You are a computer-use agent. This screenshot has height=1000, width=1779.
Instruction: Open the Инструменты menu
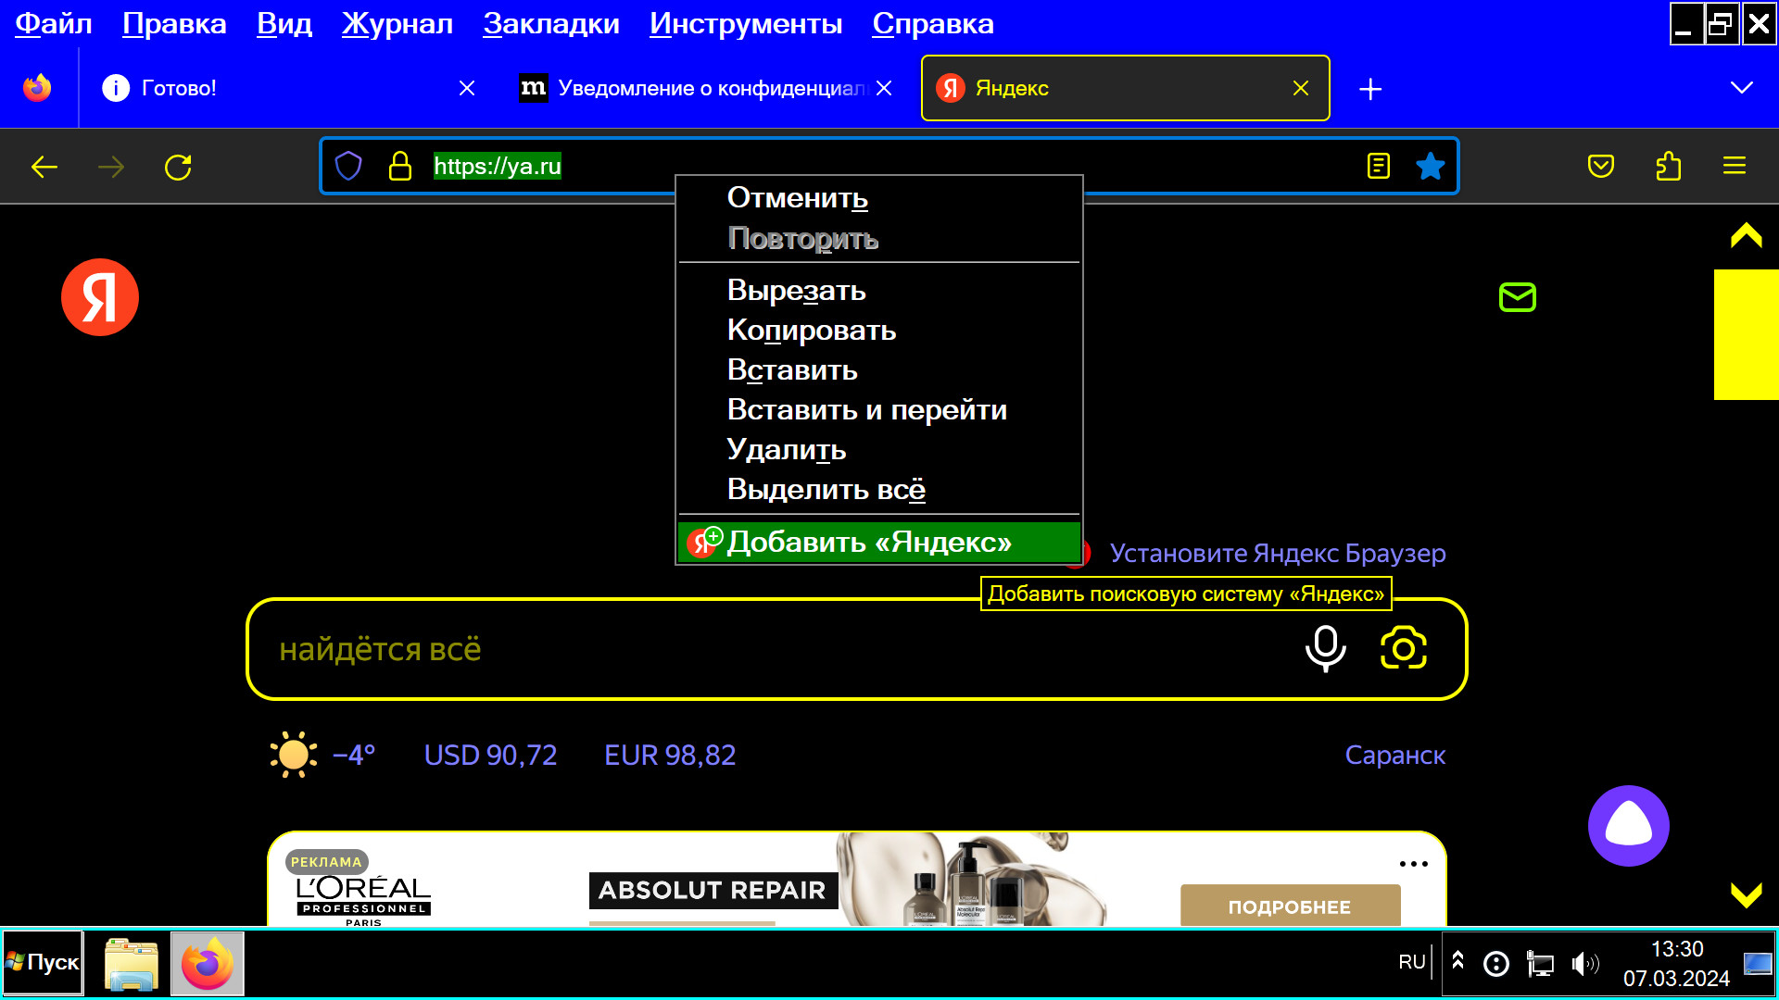pos(746,23)
